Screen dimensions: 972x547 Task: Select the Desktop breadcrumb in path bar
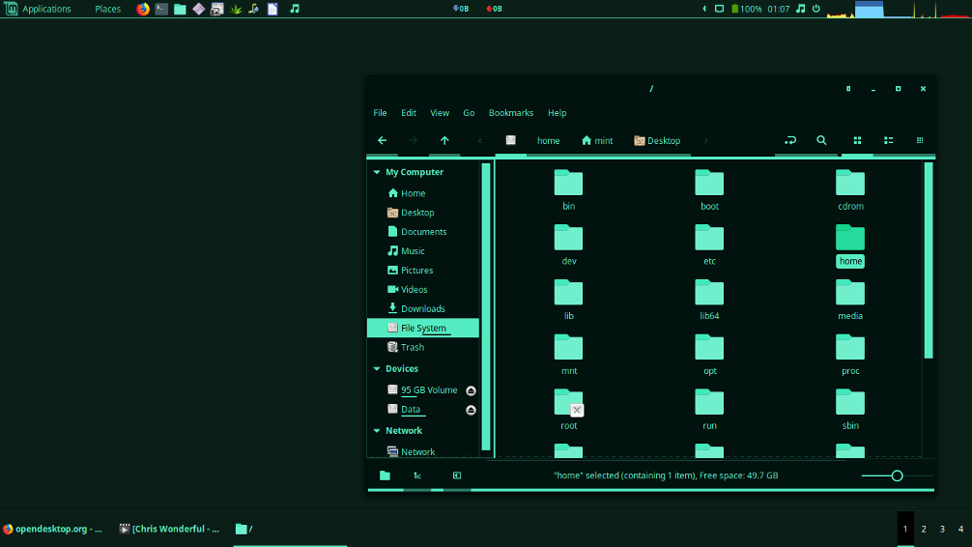(x=657, y=141)
